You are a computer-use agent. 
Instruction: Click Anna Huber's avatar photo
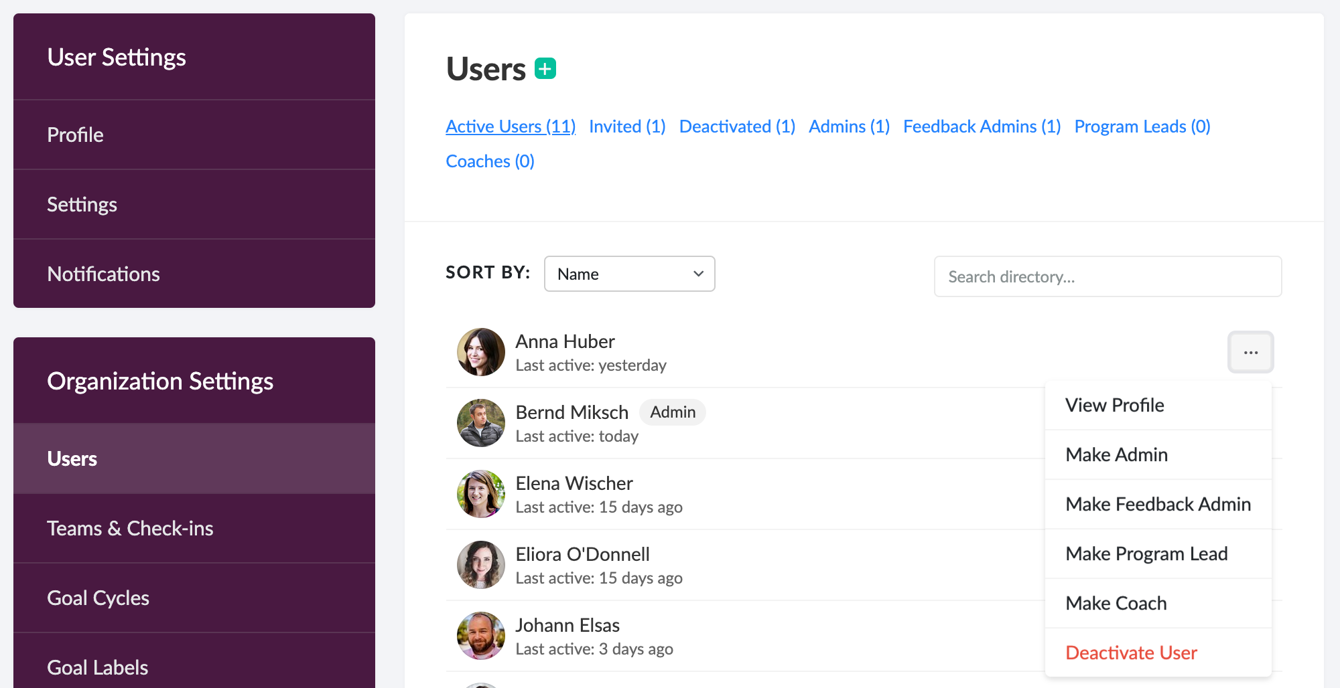tap(481, 352)
